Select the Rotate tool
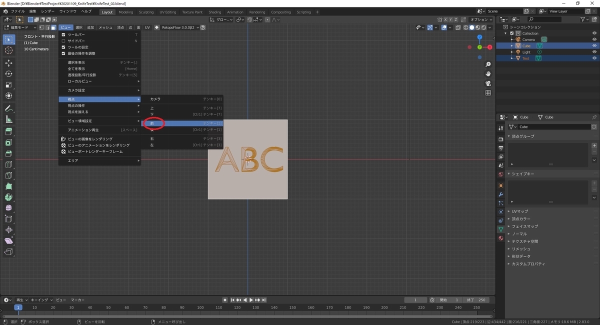The image size is (600, 325). point(8,74)
